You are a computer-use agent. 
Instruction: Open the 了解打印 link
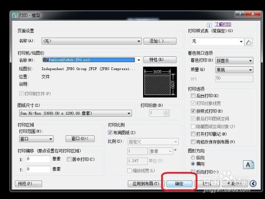[223, 24]
